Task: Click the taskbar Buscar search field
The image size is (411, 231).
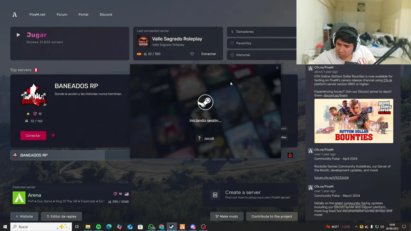Action: [41, 227]
